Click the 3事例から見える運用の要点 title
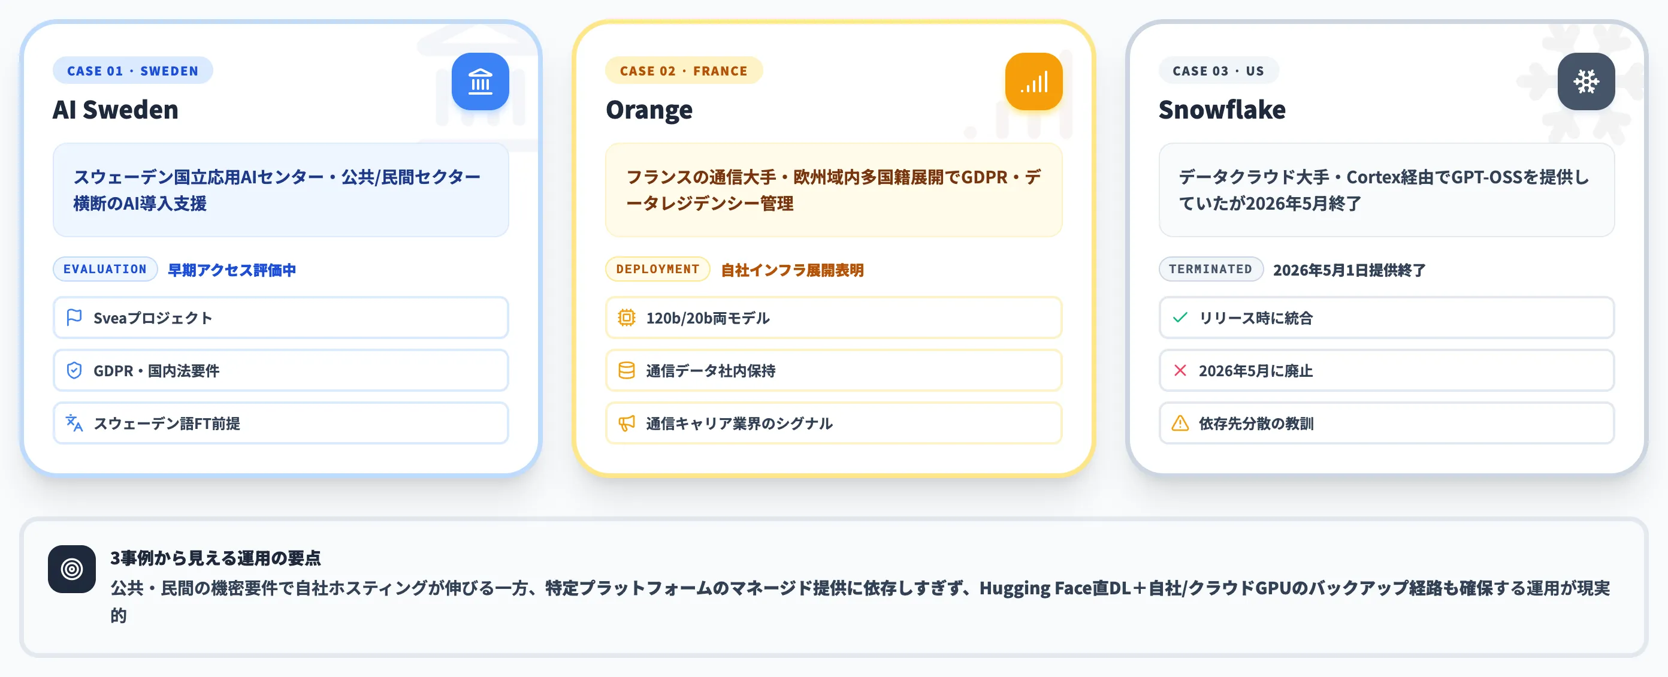 (x=216, y=558)
